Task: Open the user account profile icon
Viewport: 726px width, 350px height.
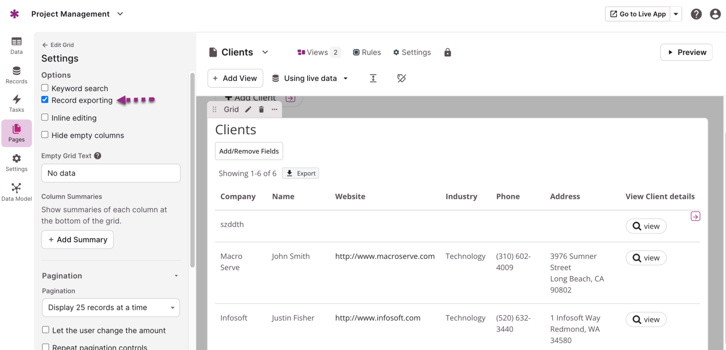Action: (715, 14)
